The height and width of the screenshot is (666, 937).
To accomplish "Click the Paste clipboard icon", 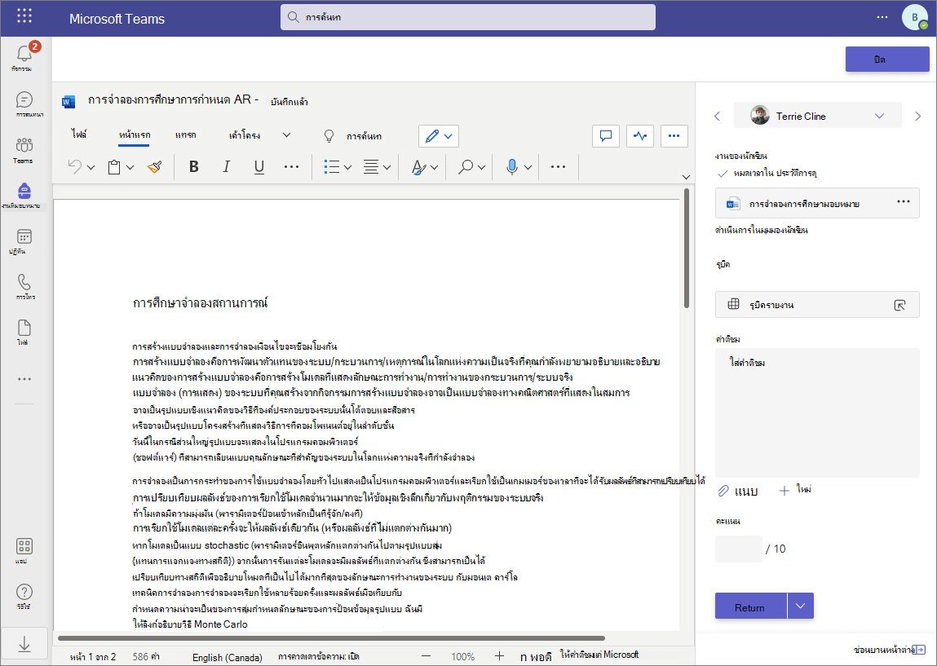I will tap(113, 166).
